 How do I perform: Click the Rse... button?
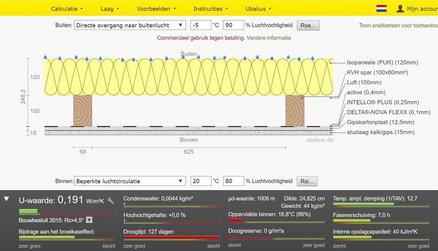coord(308,25)
